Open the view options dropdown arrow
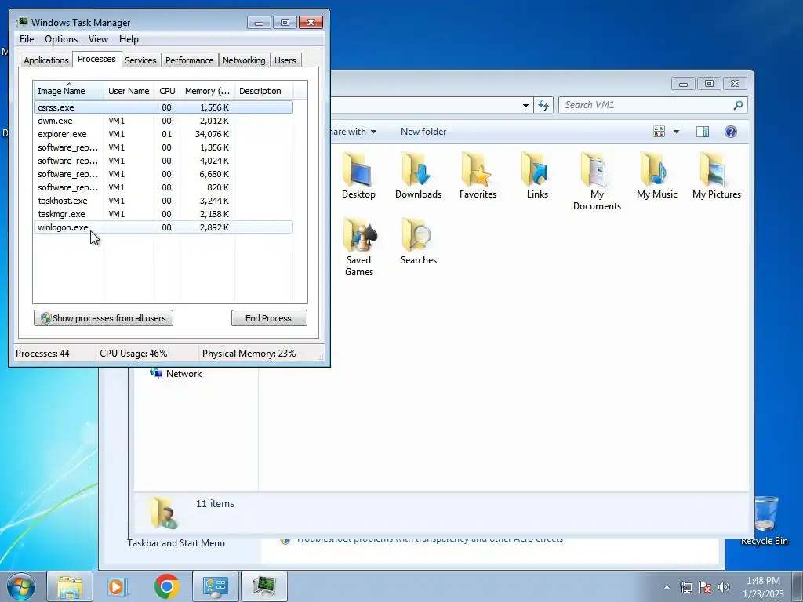The width and height of the screenshot is (803, 602). (676, 132)
